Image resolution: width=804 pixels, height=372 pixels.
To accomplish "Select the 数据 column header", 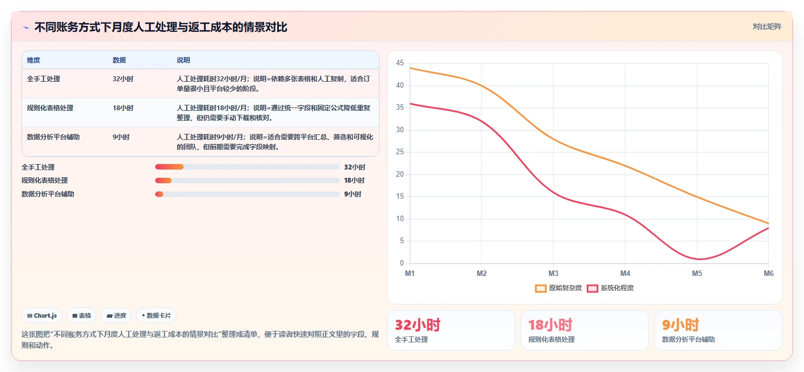I will click(x=119, y=60).
